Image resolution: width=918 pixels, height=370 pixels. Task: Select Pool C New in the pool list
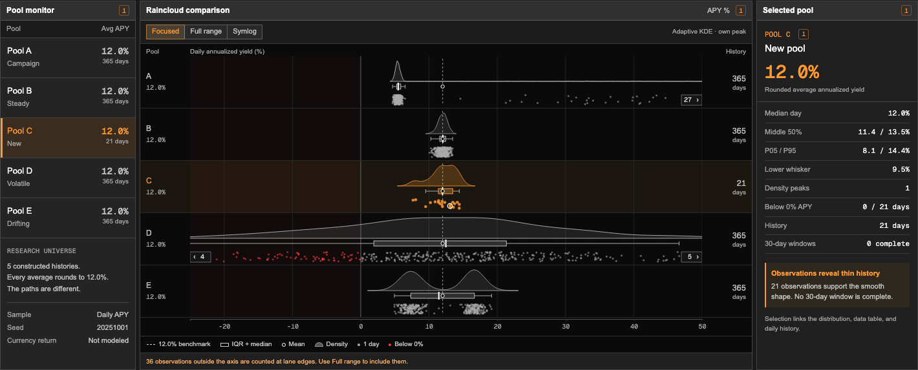(68, 138)
